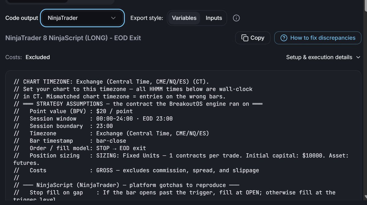Click the NinjaTrader 8 NinjaScript heading
367x205 pixels.
pos(73,38)
